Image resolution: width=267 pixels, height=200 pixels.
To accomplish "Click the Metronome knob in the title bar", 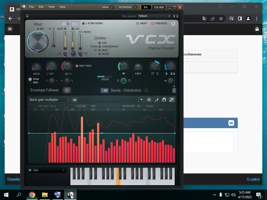I will tap(135, 7).
